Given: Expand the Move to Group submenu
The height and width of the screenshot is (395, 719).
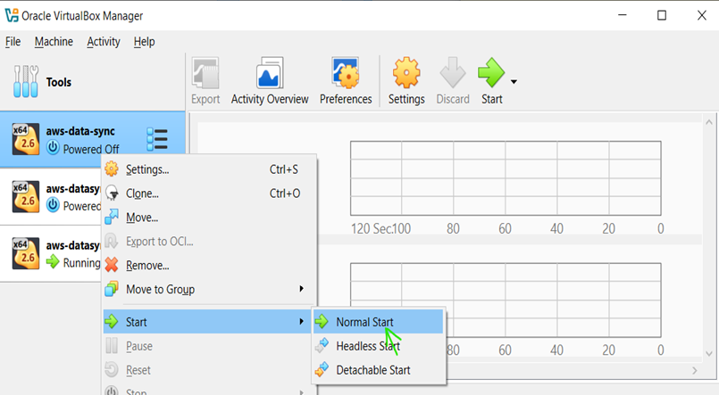Looking at the screenshot, I should pos(209,289).
